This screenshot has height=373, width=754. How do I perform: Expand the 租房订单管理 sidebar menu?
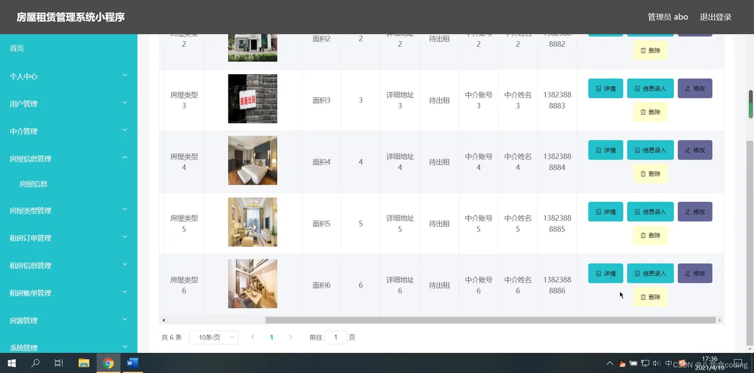[x=68, y=237]
